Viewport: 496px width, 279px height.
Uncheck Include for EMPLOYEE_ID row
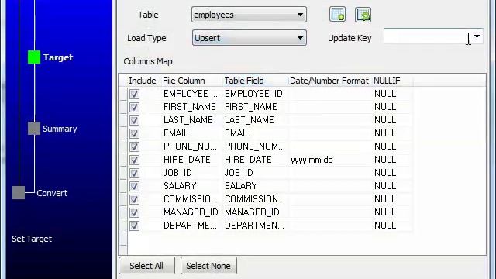coord(134,94)
